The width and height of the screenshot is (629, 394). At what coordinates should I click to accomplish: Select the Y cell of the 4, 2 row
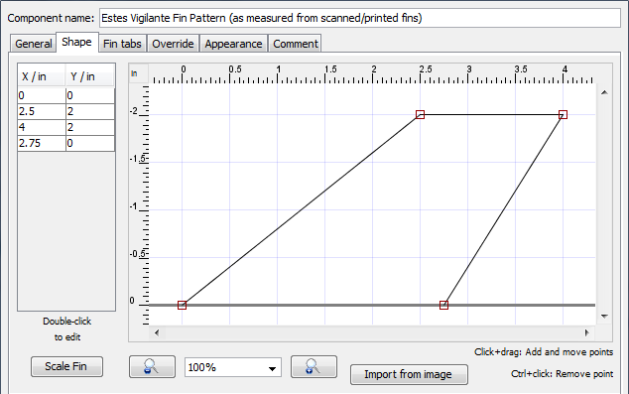(x=90, y=128)
